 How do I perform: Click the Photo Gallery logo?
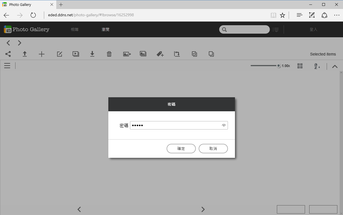tap(26, 29)
